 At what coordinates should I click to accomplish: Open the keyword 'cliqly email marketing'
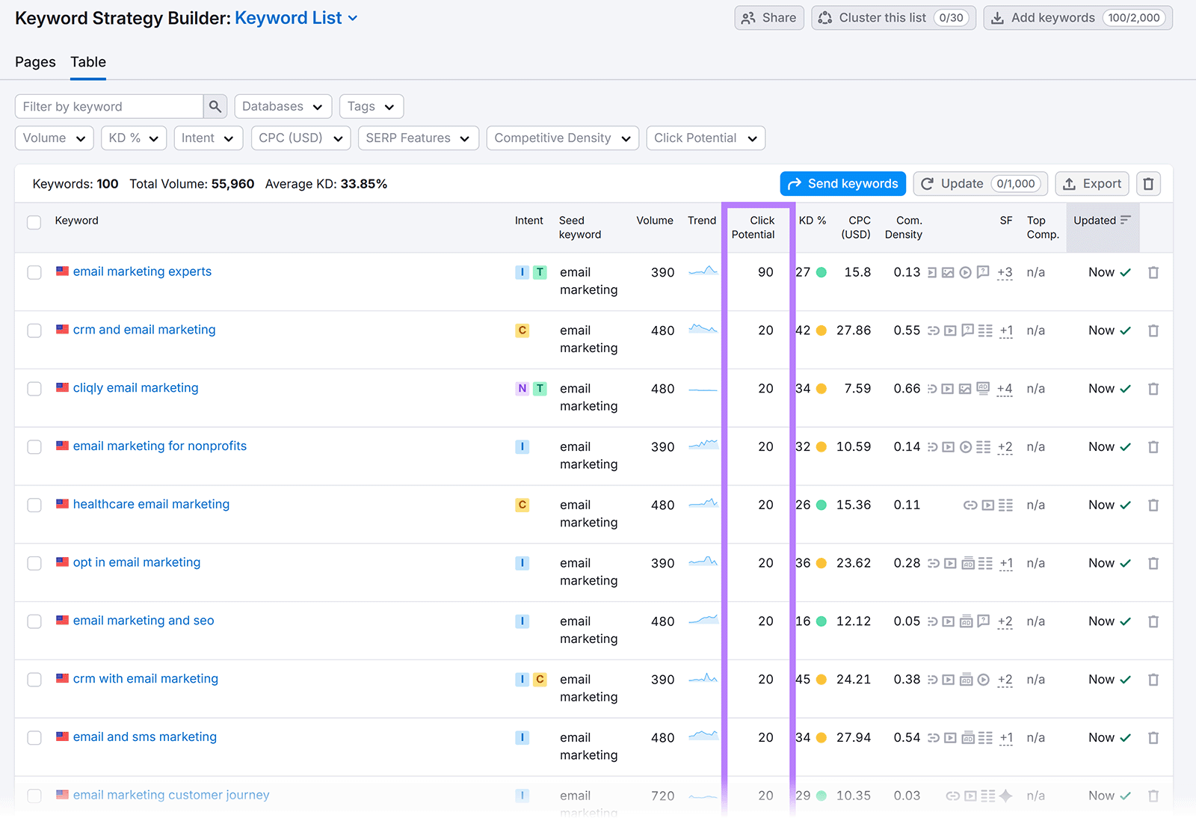coord(135,387)
